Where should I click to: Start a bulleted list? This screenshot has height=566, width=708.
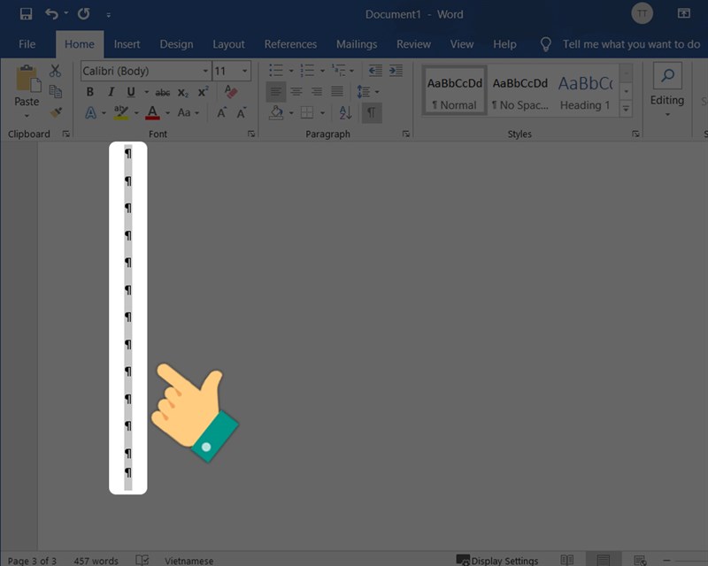click(276, 71)
